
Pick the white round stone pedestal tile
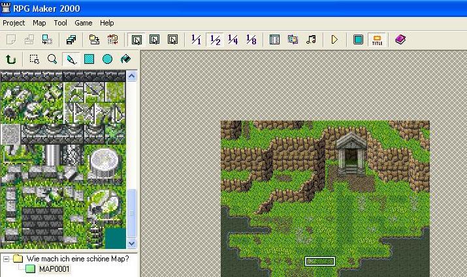(x=105, y=163)
